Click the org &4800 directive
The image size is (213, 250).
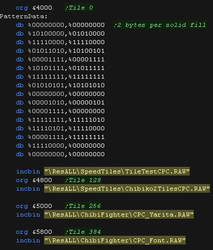(x=34, y=180)
